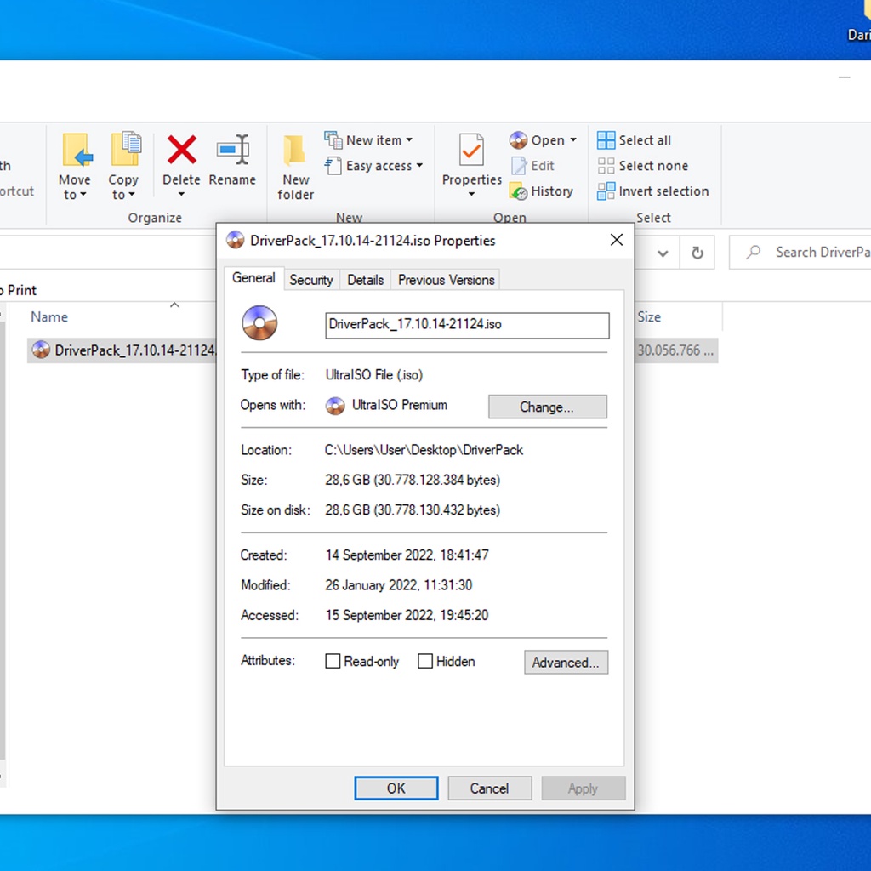Minimize the Explorer window
This screenshot has width=871, height=871.
click(844, 77)
